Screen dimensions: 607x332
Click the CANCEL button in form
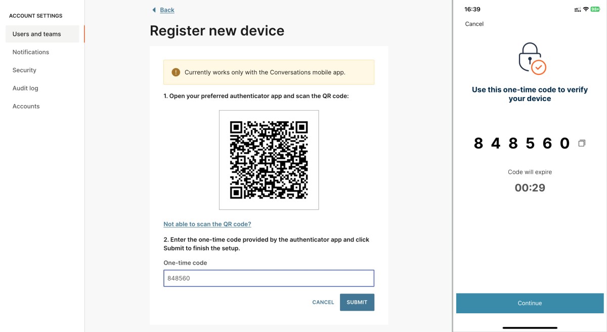click(323, 302)
